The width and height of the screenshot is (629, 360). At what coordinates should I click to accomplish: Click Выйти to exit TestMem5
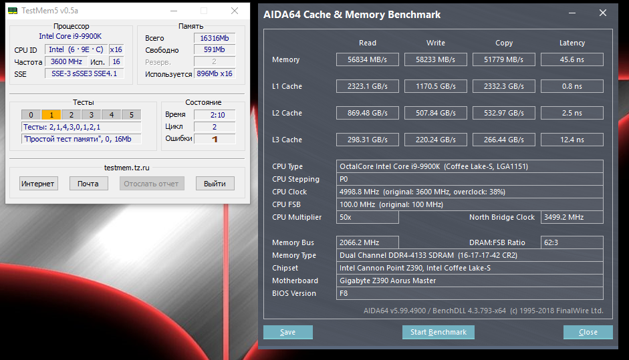coord(215,184)
